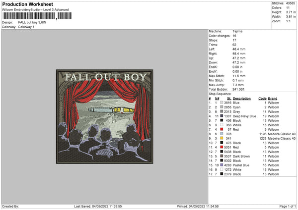Click the design name FALL out boy 3,8IN

tap(32, 22)
